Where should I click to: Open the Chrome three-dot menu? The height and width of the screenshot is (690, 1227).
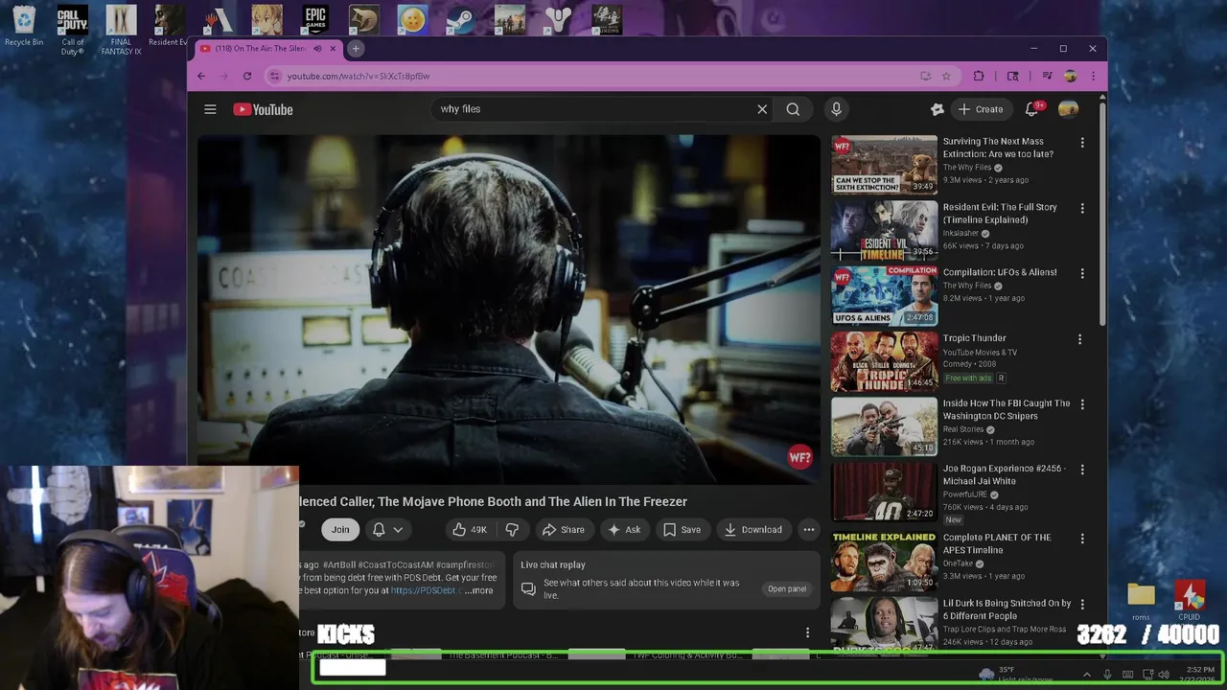[1093, 76]
